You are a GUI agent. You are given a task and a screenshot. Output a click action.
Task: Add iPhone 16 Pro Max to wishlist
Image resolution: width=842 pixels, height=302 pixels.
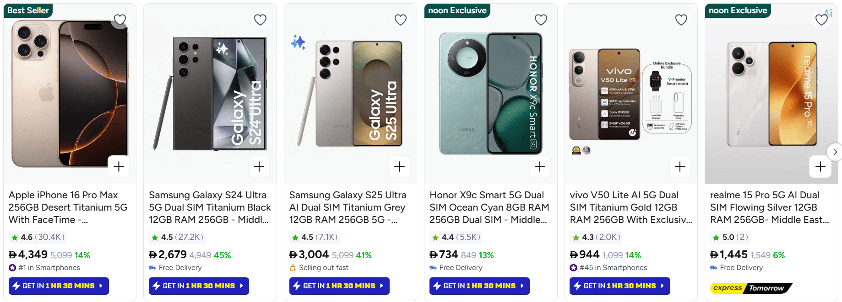(120, 20)
